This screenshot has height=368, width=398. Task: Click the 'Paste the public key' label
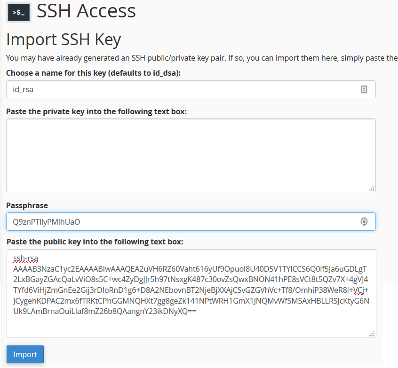[x=95, y=242]
